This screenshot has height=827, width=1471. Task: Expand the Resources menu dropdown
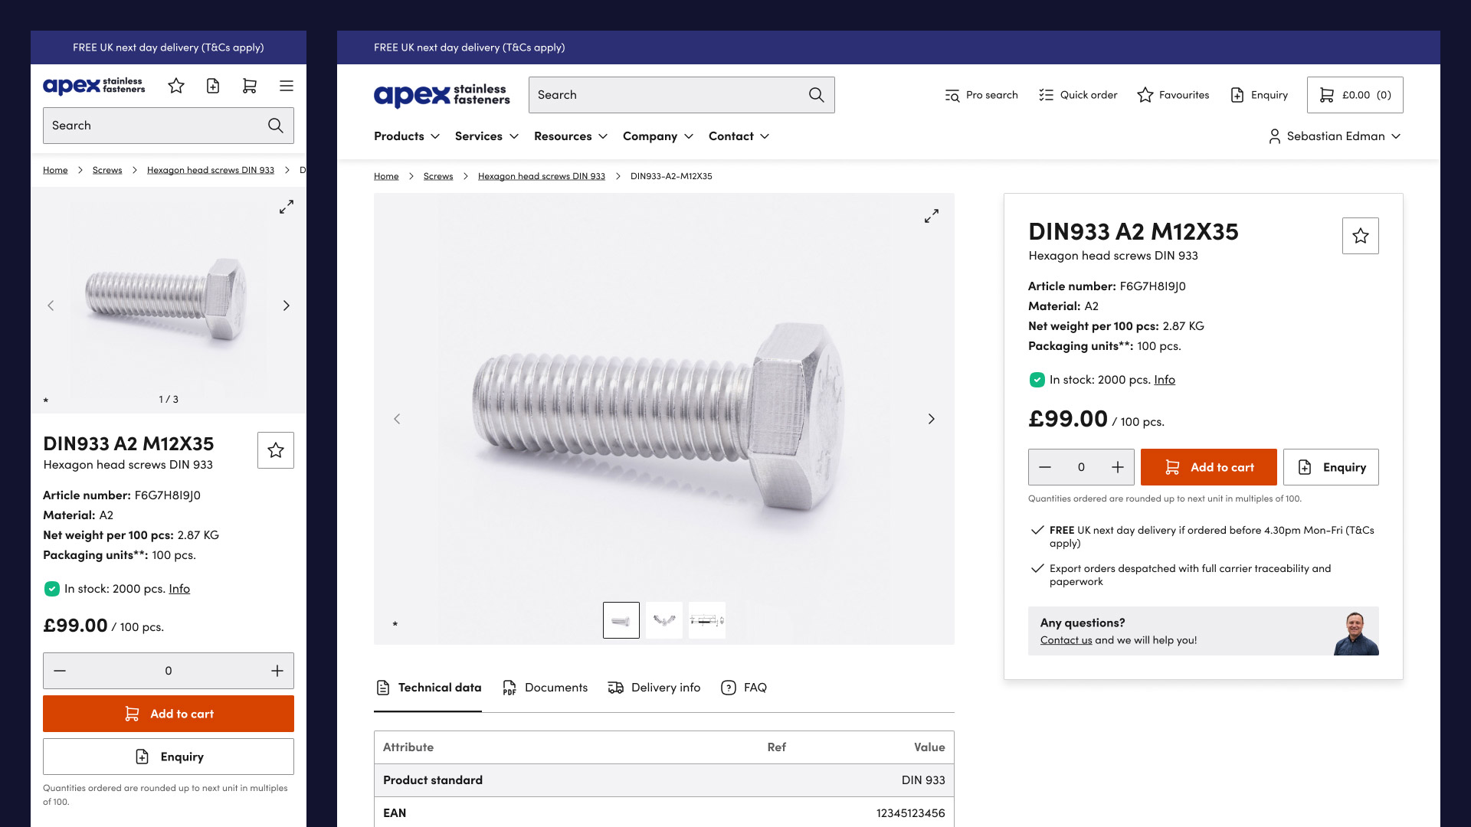click(570, 136)
